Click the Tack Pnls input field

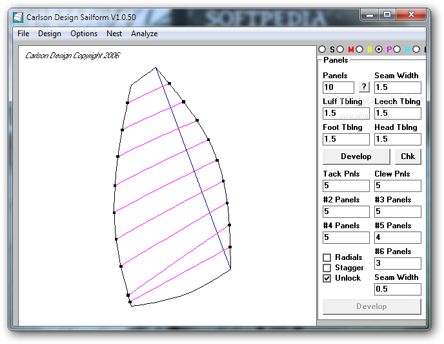(x=346, y=186)
